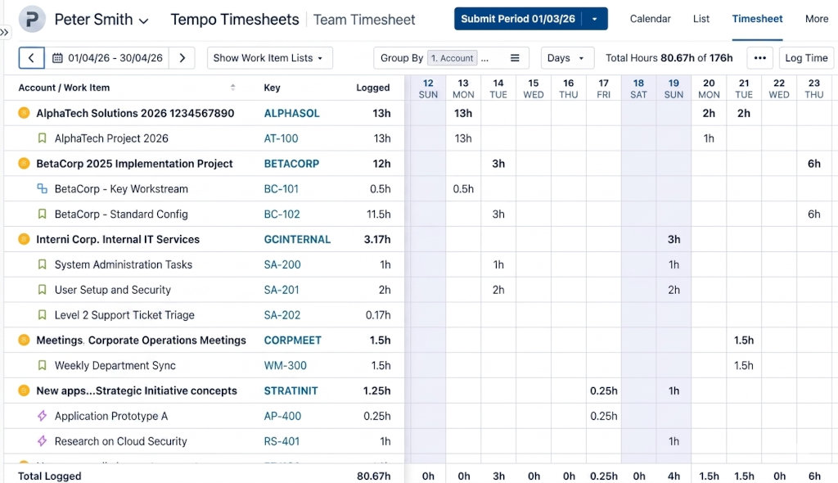
Task: Click the Interni Corp. account icon
Action: pyautogui.click(x=24, y=239)
